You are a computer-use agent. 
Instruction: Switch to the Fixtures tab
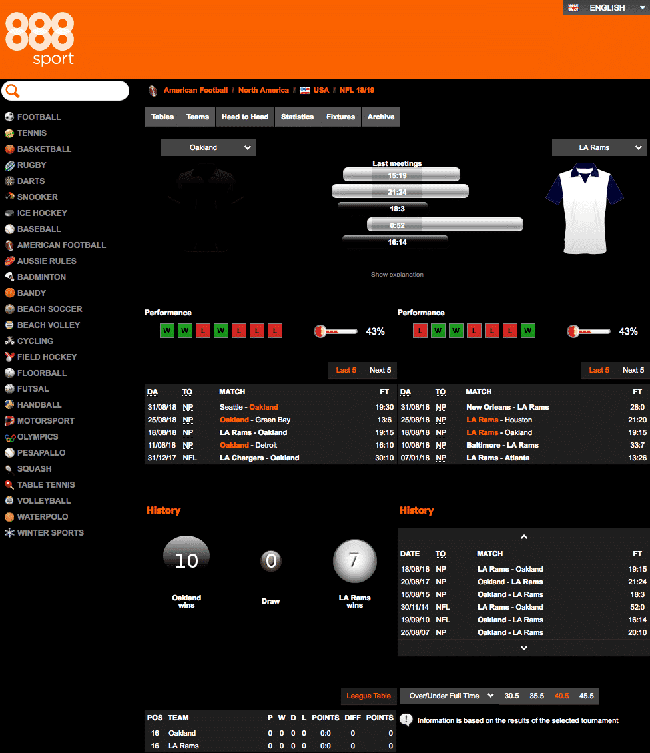pyautogui.click(x=340, y=117)
